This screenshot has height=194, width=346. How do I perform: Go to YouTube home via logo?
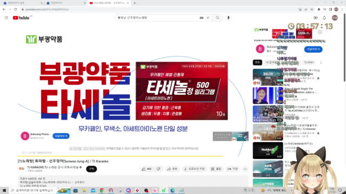[21, 18]
